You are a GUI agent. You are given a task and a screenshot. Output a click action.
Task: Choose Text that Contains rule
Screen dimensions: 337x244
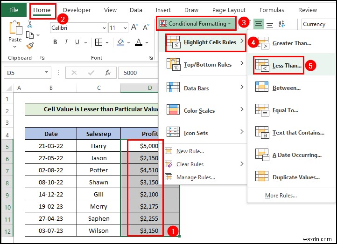[291, 133]
